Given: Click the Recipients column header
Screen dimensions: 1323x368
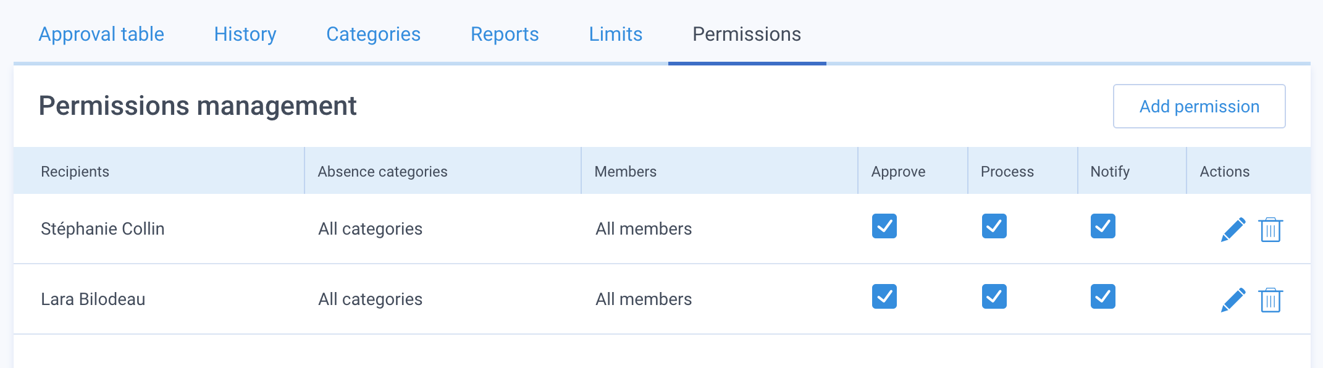Looking at the screenshot, I should (x=75, y=172).
